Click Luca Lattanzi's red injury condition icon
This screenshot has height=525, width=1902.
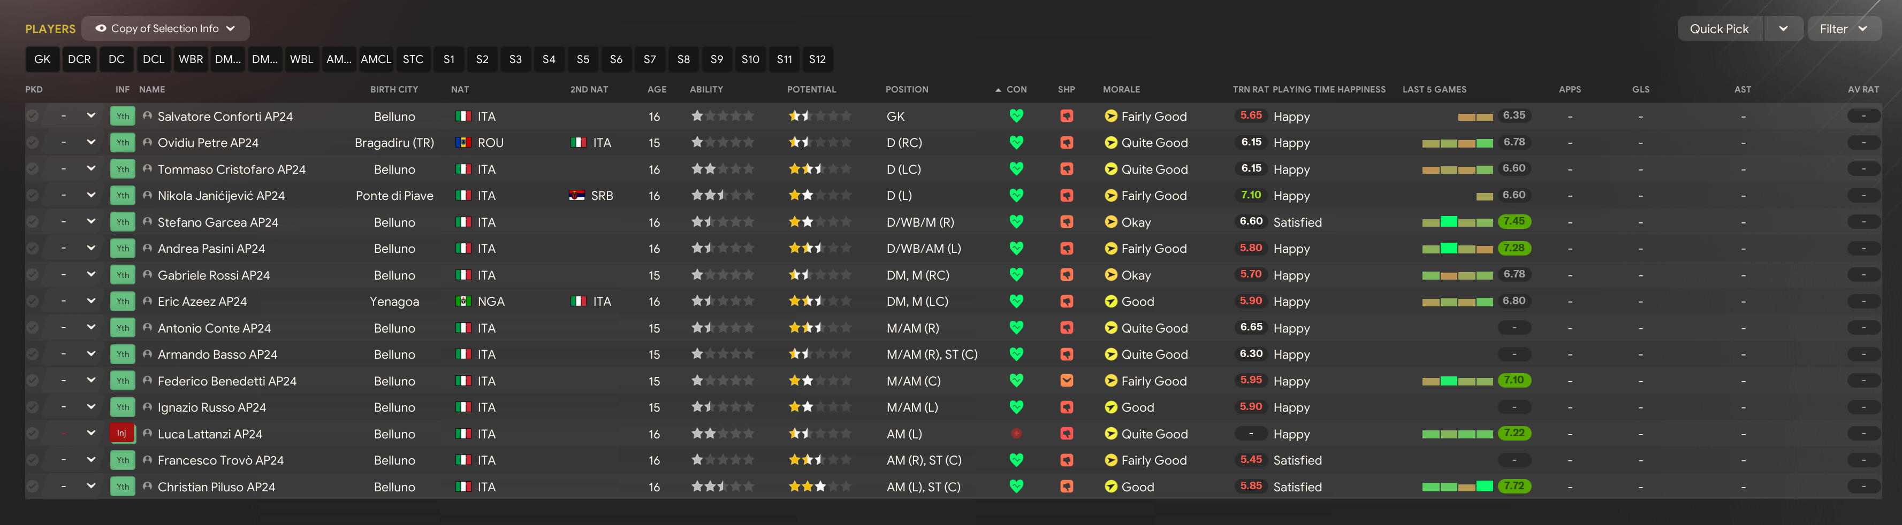(x=1016, y=433)
